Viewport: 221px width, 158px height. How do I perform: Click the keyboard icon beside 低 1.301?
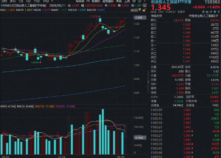(x=145, y=6)
